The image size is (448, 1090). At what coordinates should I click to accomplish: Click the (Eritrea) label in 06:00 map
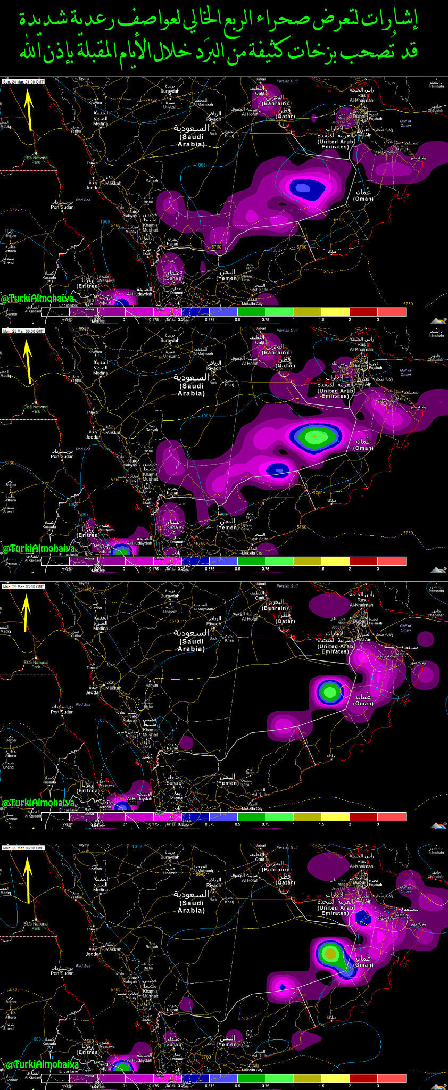click(x=88, y=1052)
